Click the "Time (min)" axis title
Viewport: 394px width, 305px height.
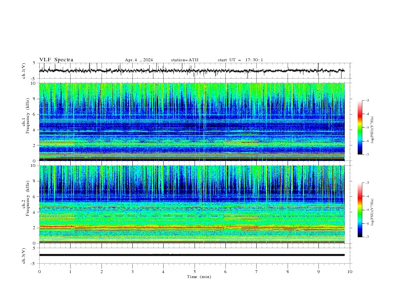point(199,277)
